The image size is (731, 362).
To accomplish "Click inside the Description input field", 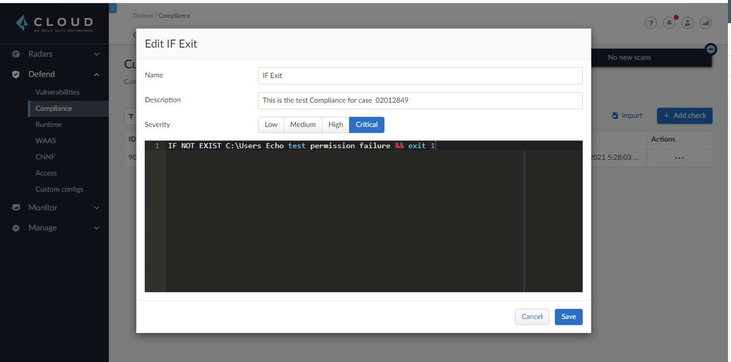I will click(x=420, y=100).
